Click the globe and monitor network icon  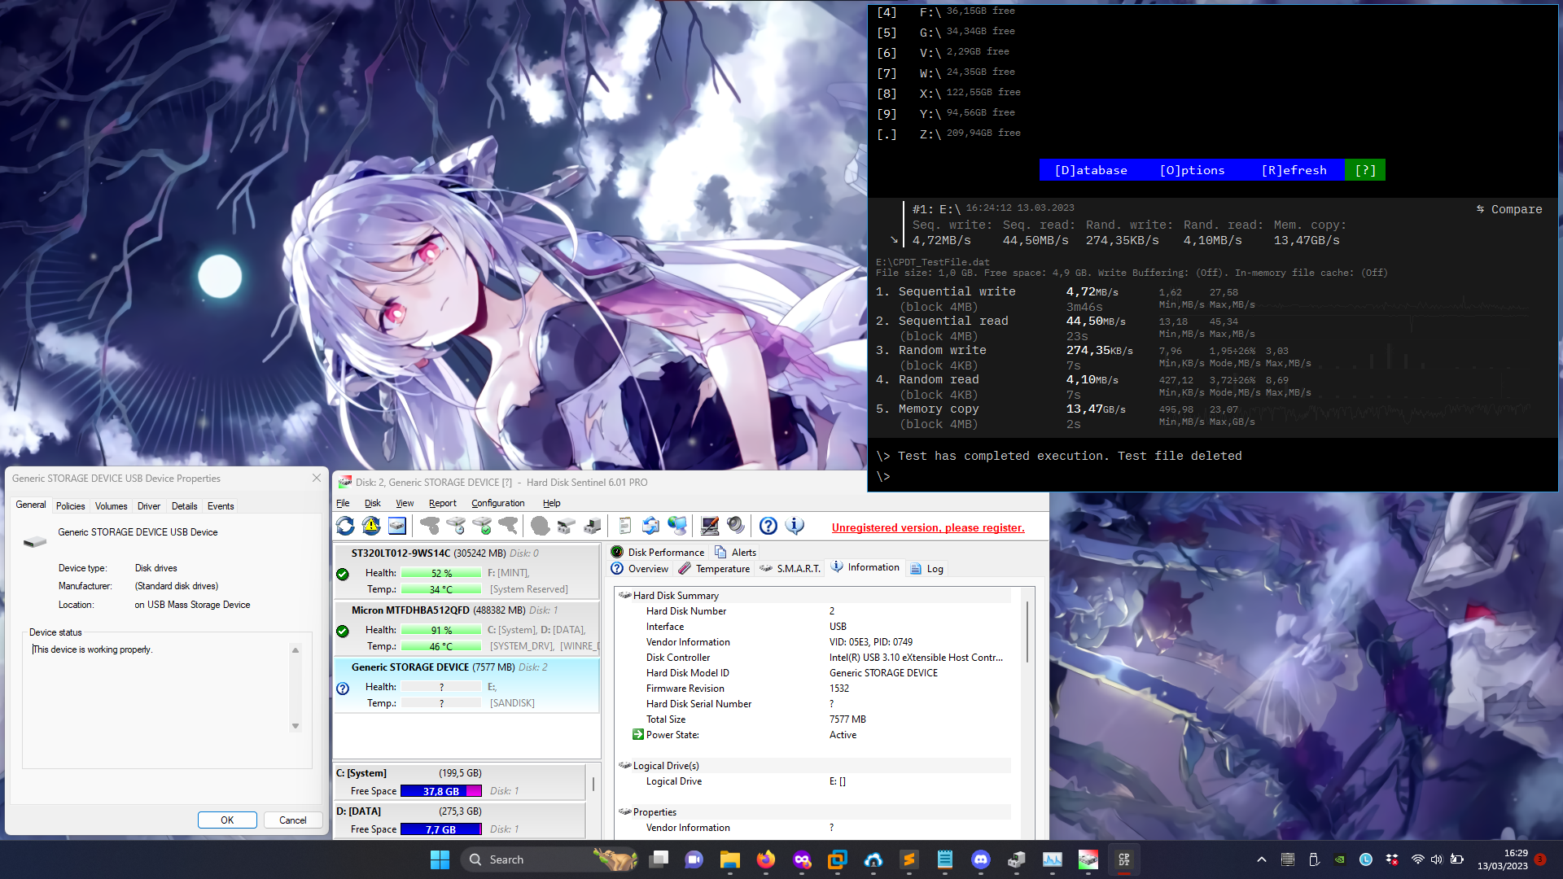(677, 527)
